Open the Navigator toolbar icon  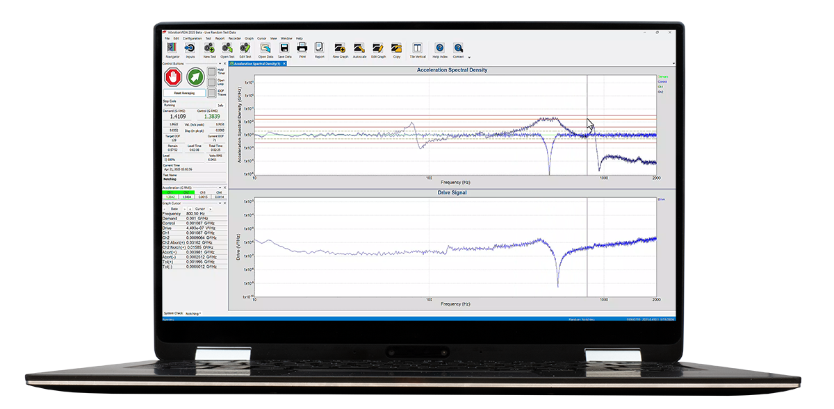click(172, 49)
